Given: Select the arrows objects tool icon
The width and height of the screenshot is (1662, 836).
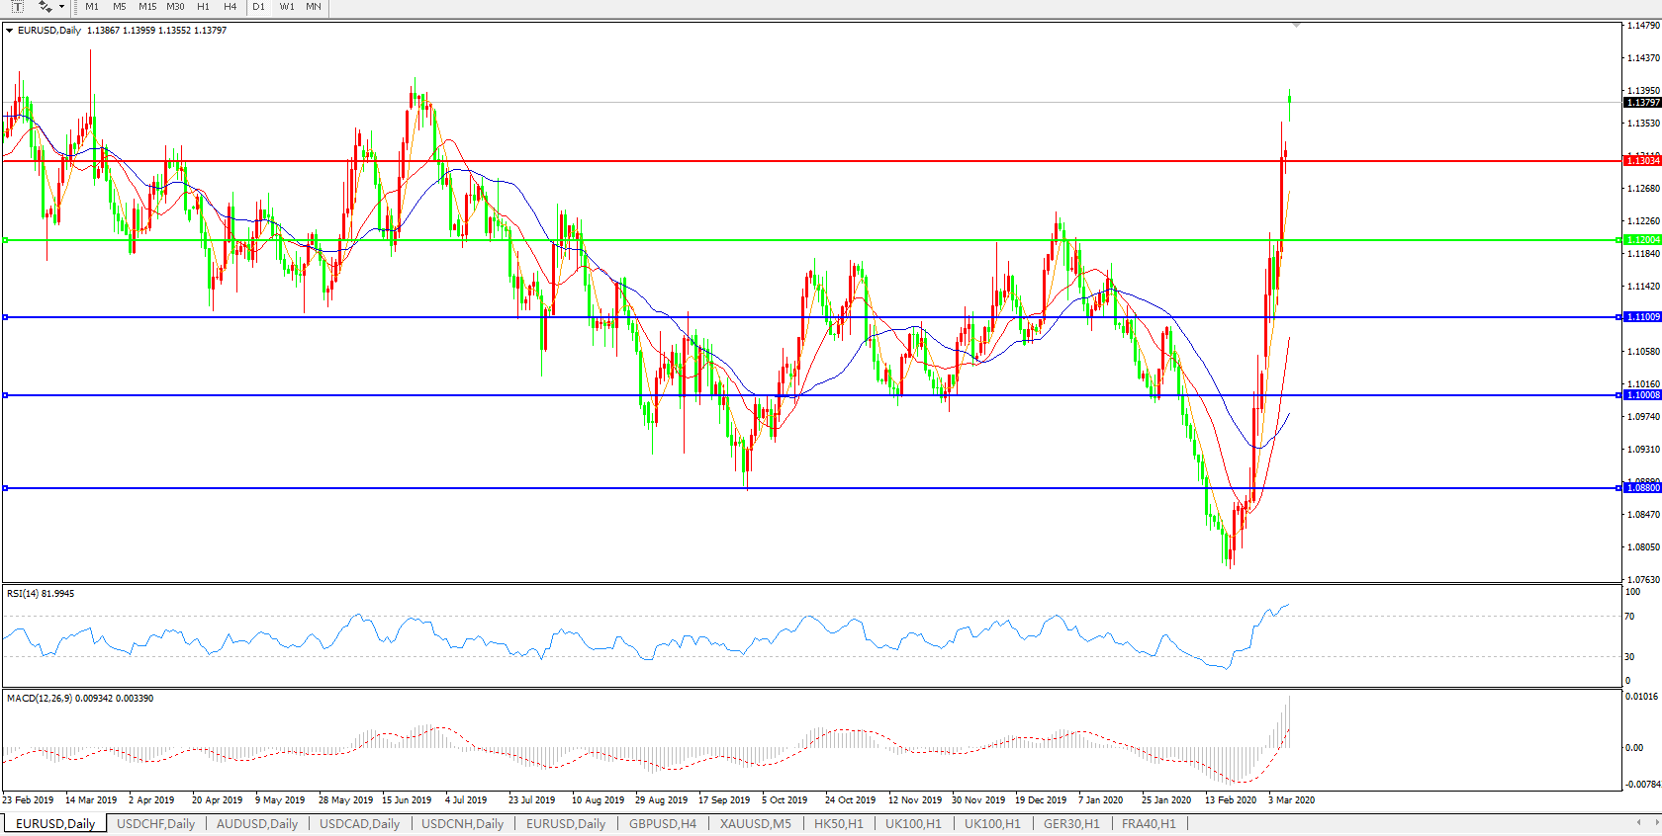Looking at the screenshot, I should pos(45,7).
